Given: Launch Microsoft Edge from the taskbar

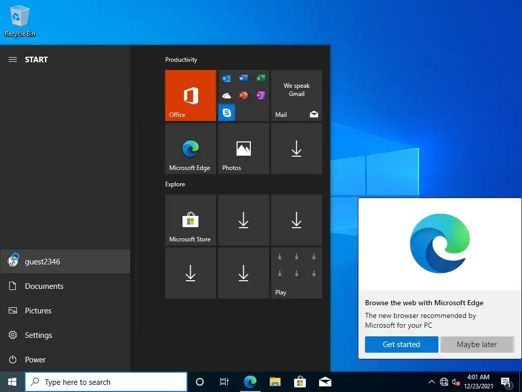Looking at the screenshot, I should (x=250, y=382).
